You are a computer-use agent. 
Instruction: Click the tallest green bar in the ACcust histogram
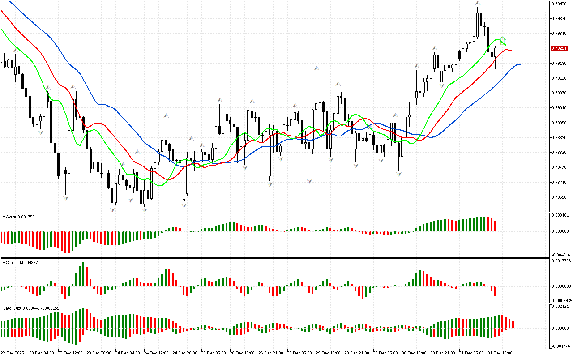pos(83,274)
